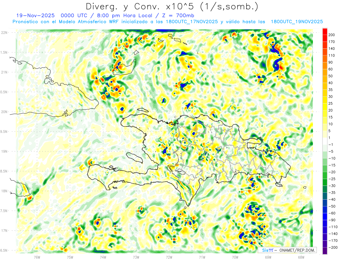Click the '-200' colorbar label
This screenshot has height=261, width=338.
[x=333, y=247]
